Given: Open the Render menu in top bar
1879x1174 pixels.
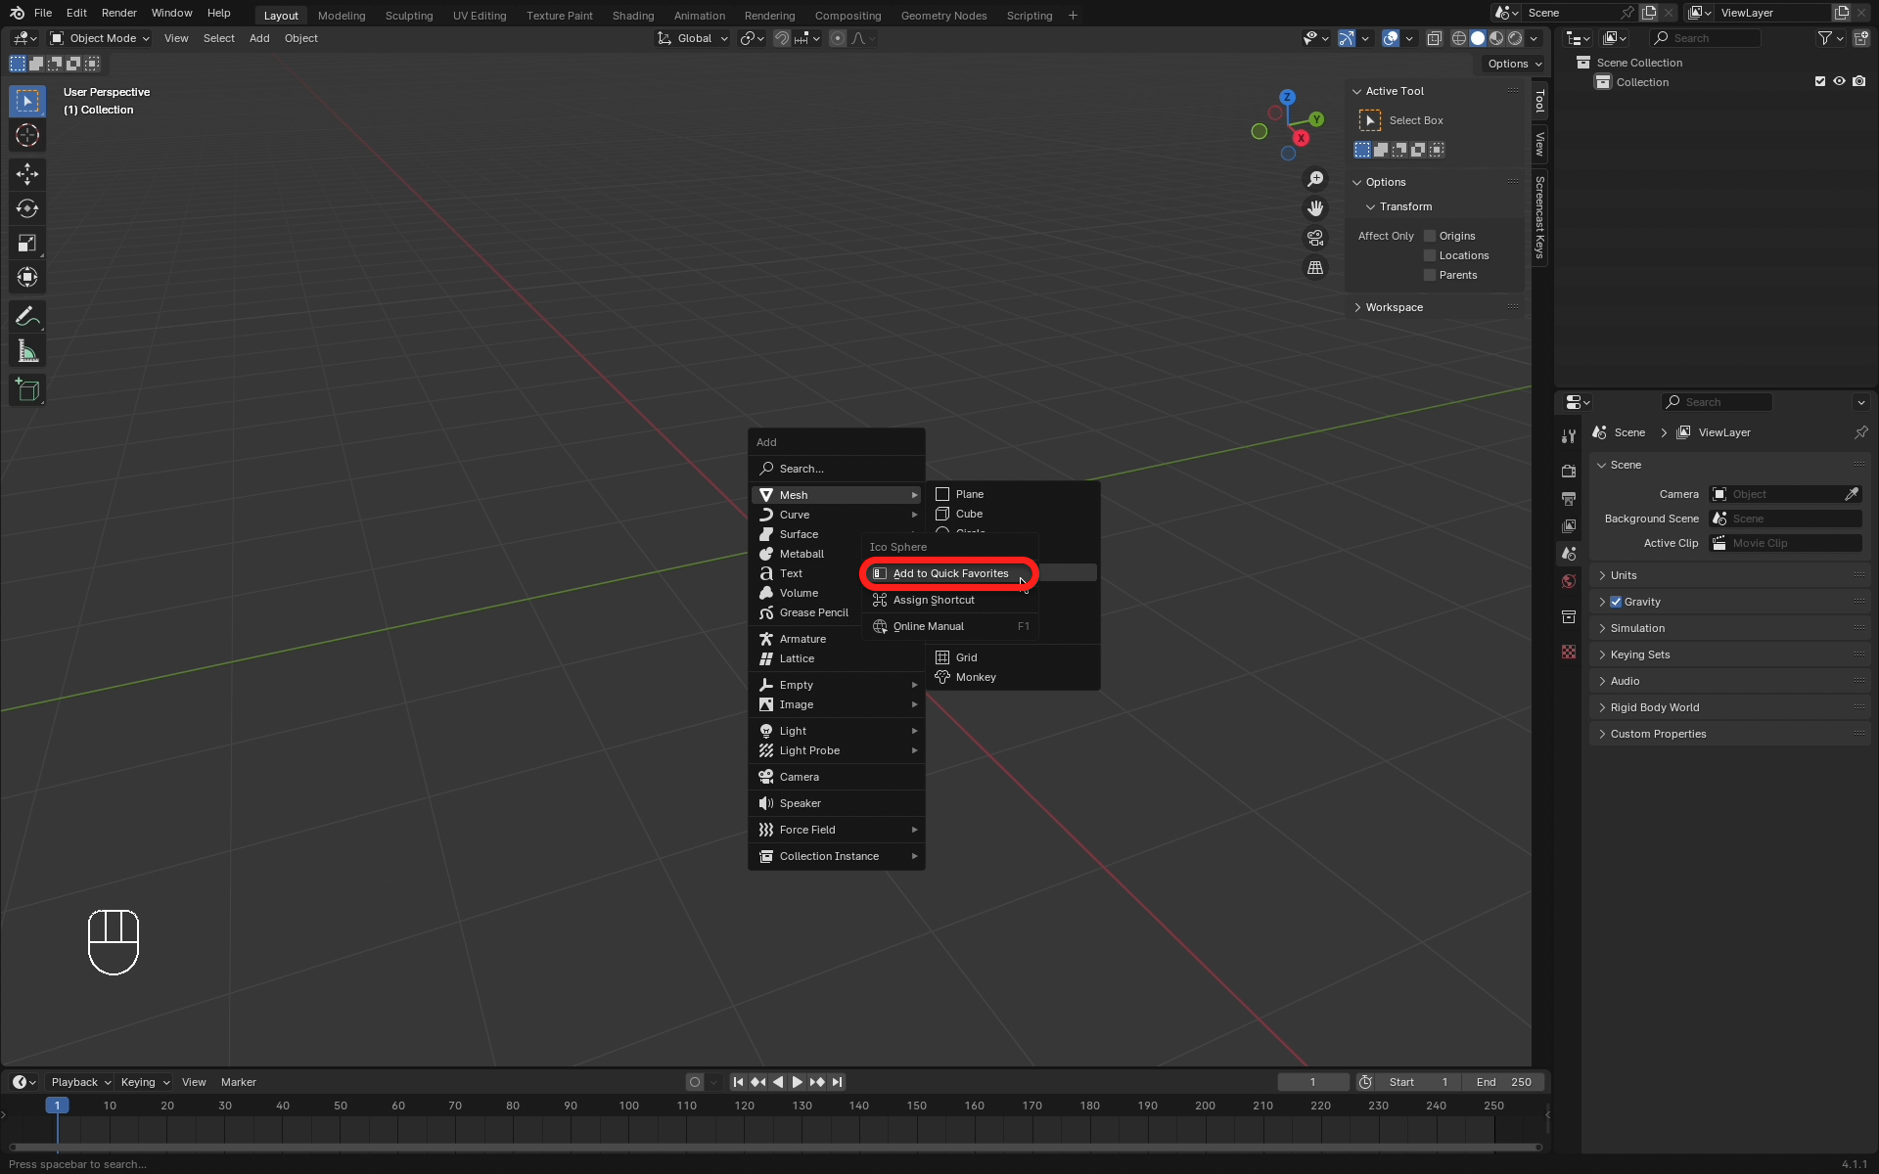Looking at the screenshot, I should pyautogui.click(x=119, y=13).
